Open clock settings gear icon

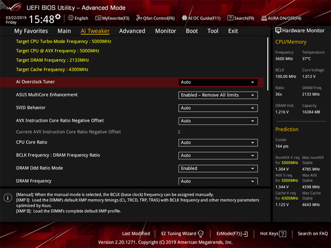coord(58,17)
